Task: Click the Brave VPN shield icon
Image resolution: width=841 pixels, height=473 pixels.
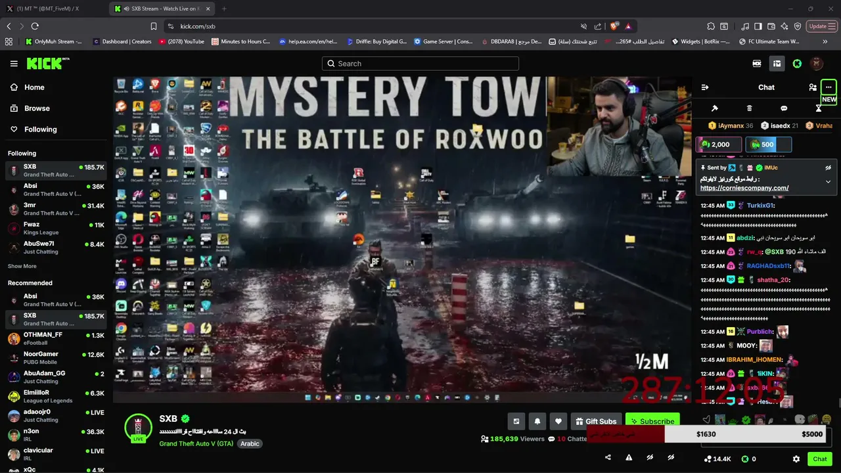Action: pos(798,26)
